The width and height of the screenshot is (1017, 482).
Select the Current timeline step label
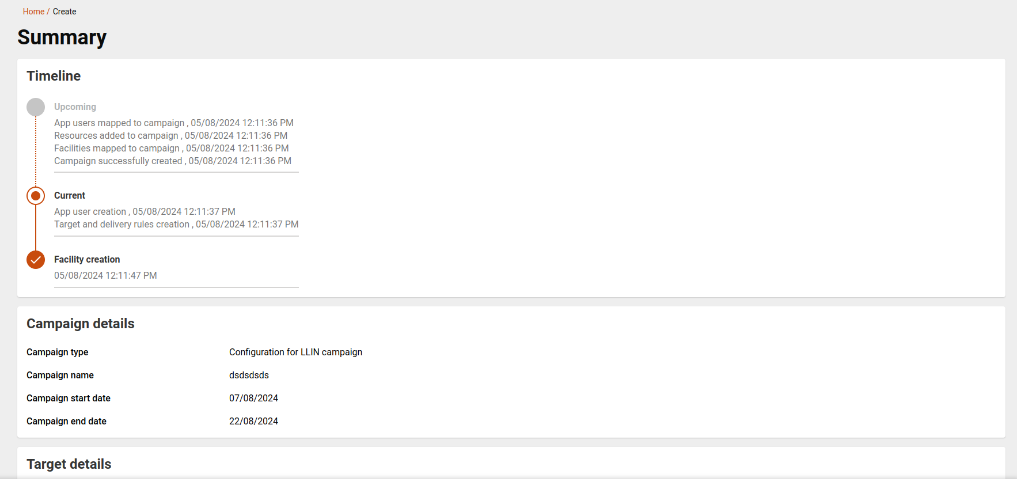(x=70, y=196)
